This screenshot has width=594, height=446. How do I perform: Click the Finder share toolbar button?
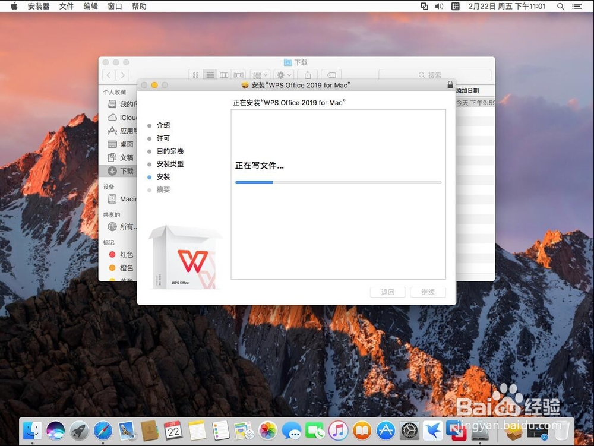[x=308, y=75]
